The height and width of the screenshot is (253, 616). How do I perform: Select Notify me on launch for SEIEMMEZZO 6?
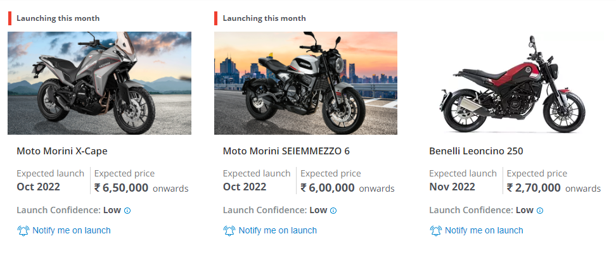click(278, 231)
